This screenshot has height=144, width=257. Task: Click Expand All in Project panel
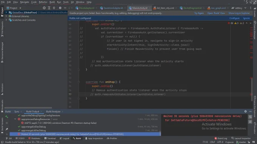tap(49, 8)
